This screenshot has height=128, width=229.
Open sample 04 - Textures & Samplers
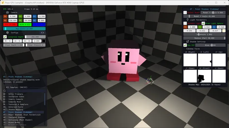coord(23,104)
